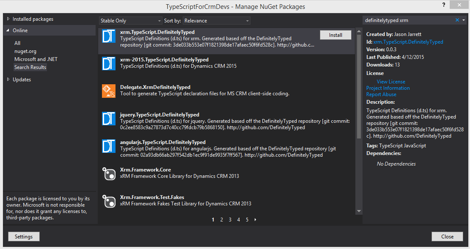The width and height of the screenshot is (470, 249).
Task: Open the search history dropdown arrow
Action: pyautogui.click(x=464, y=20)
